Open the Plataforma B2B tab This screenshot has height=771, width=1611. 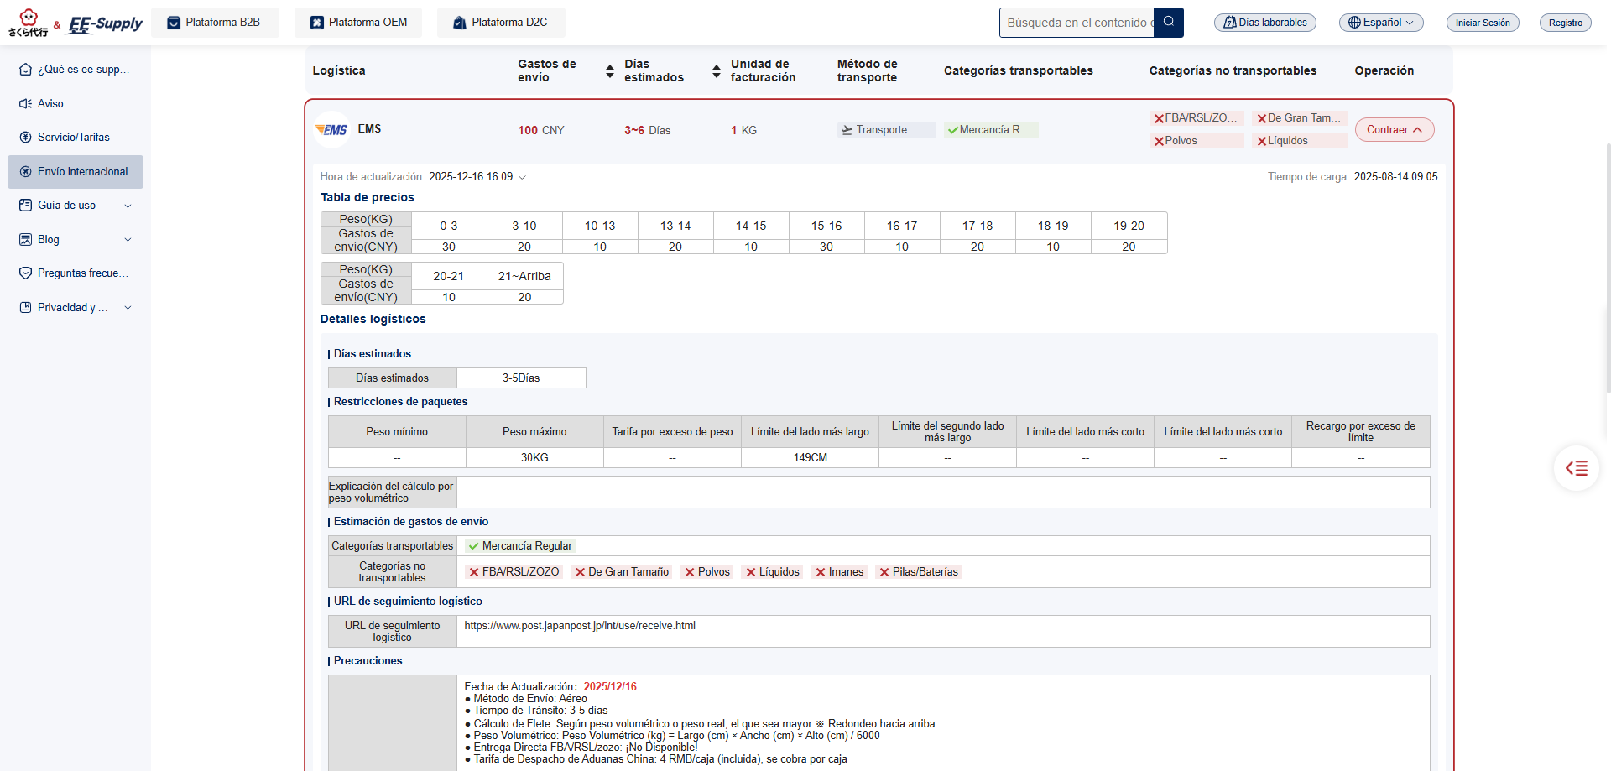(x=214, y=23)
